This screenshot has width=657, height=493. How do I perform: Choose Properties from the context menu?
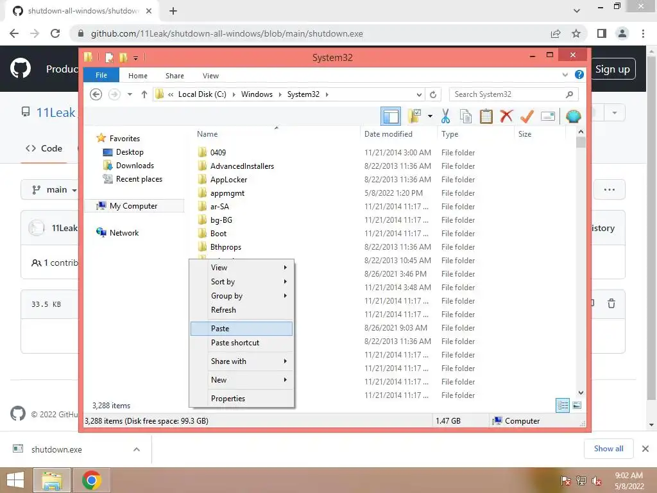point(241,398)
